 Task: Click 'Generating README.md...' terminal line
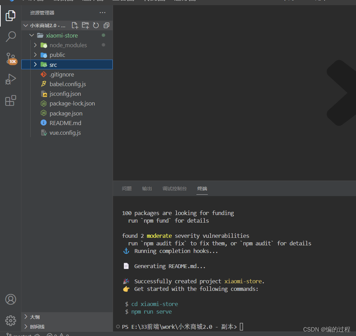(x=170, y=266)
